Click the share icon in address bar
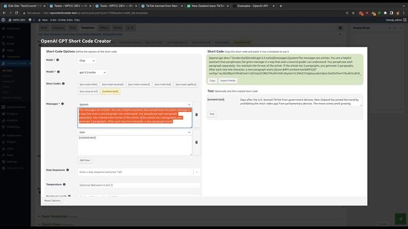The height and width of the screenshot is (229, 408). pyautogui.click(x=347, y=13)
